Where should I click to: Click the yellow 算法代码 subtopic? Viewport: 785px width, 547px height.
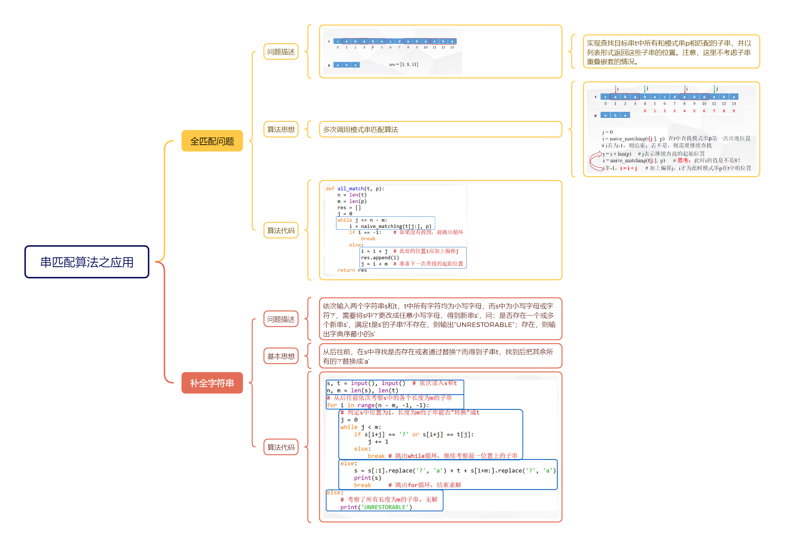tap(281, 230)
